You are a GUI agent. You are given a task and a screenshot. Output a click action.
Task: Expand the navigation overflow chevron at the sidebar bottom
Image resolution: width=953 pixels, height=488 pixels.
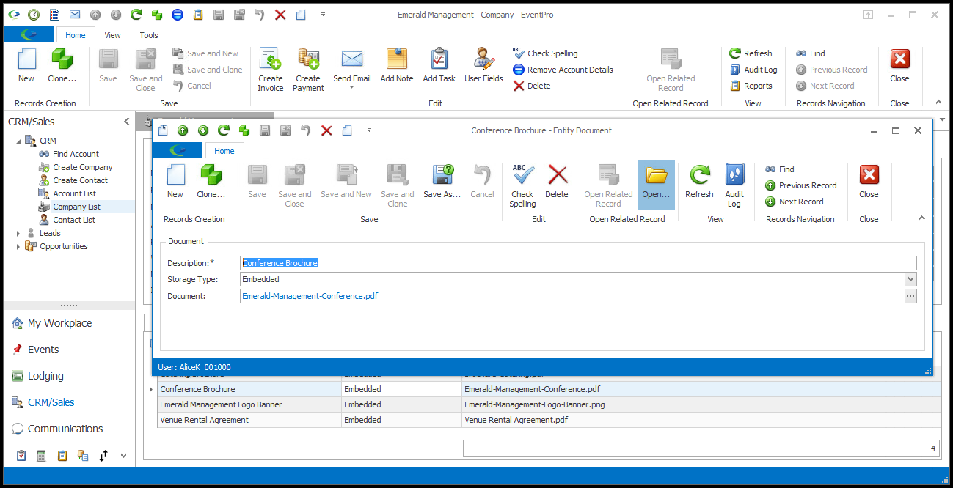[123, 455]
